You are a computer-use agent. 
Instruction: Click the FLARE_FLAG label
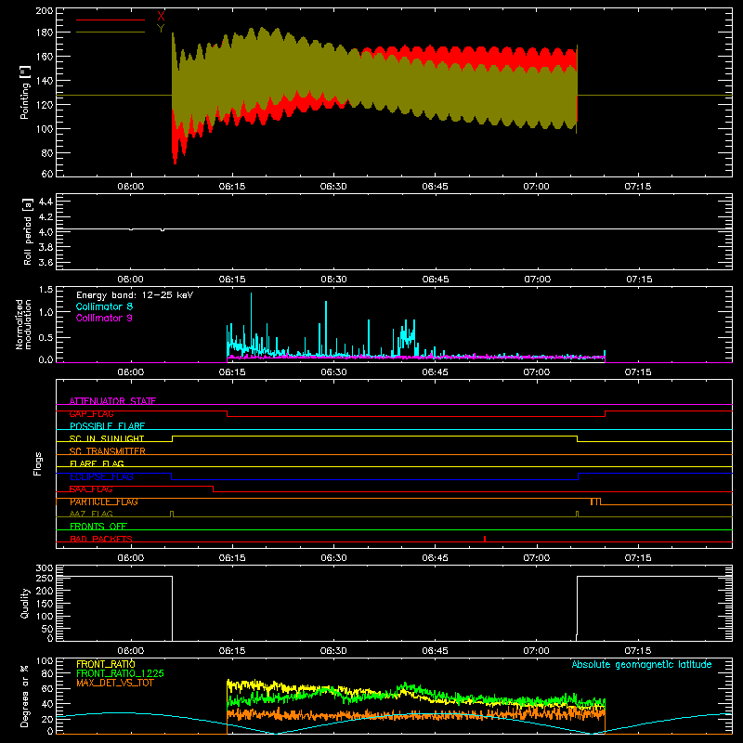[97, 463]
